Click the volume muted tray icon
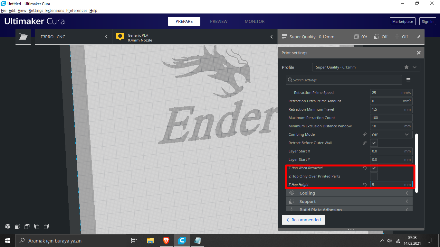The width and height of the screenshot is (440, 247). click(x=390, y=241)
